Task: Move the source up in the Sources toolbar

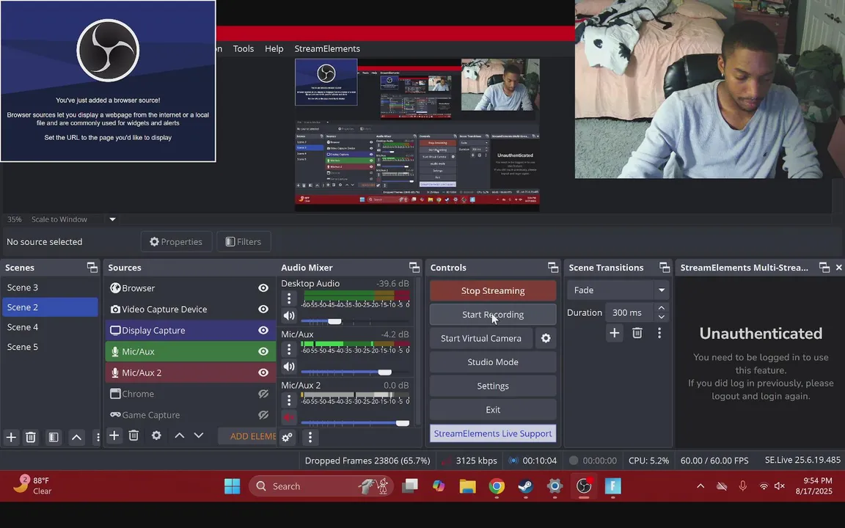Action: click(180, 436)
